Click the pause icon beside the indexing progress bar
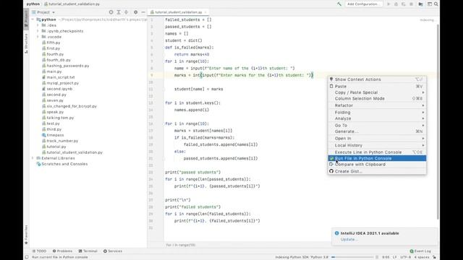The height and width of the screenshot is (260, 463). (377, 257)
